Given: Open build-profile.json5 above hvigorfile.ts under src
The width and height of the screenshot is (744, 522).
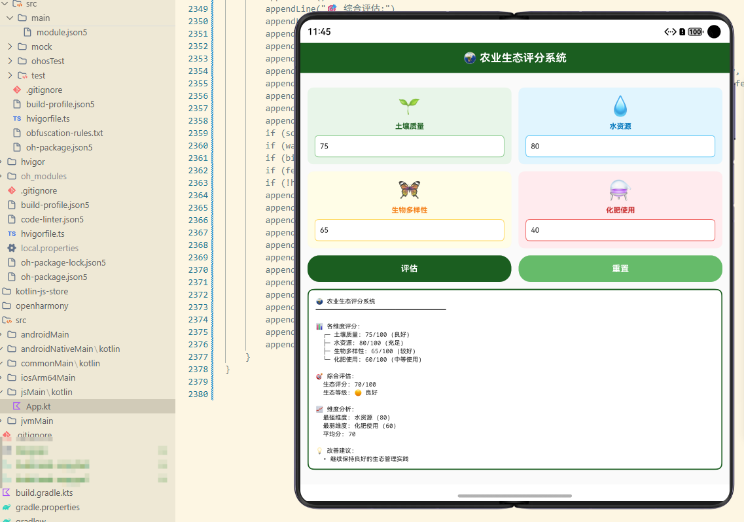Looking at the screenshot, I should 60,104.
